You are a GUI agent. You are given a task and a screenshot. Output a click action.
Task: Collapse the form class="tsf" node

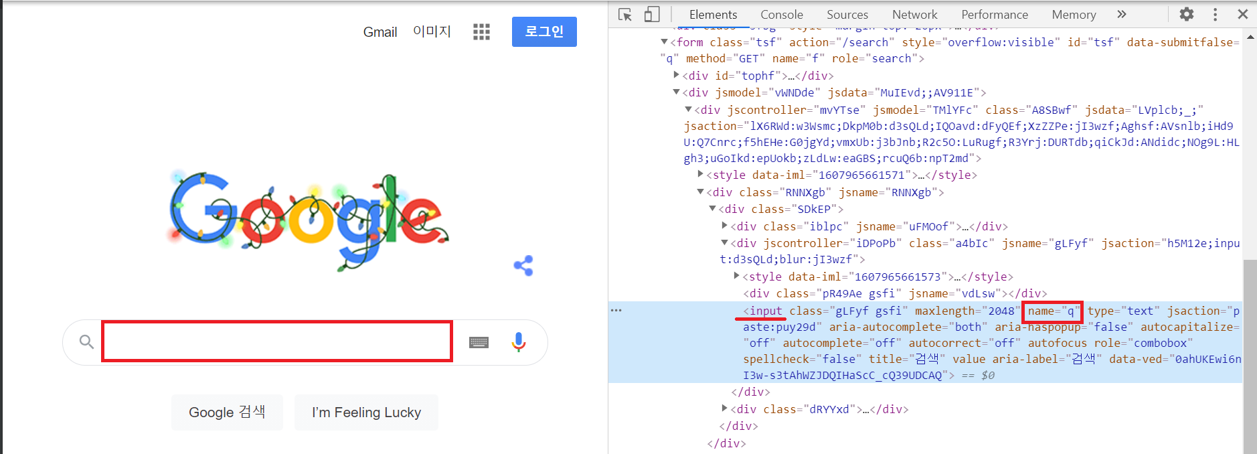pyautogui.click(x=665, y=42)
